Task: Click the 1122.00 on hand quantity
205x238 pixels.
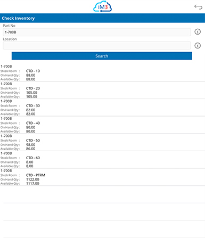Action: pyautogui.click(x=32, y=179)
